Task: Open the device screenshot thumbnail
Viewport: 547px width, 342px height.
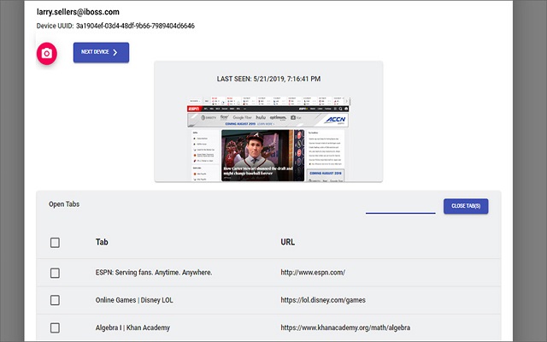Action: coord(268,142)
